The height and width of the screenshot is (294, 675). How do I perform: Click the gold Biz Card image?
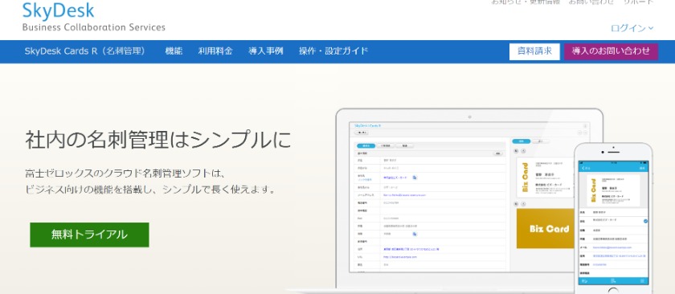546,229
